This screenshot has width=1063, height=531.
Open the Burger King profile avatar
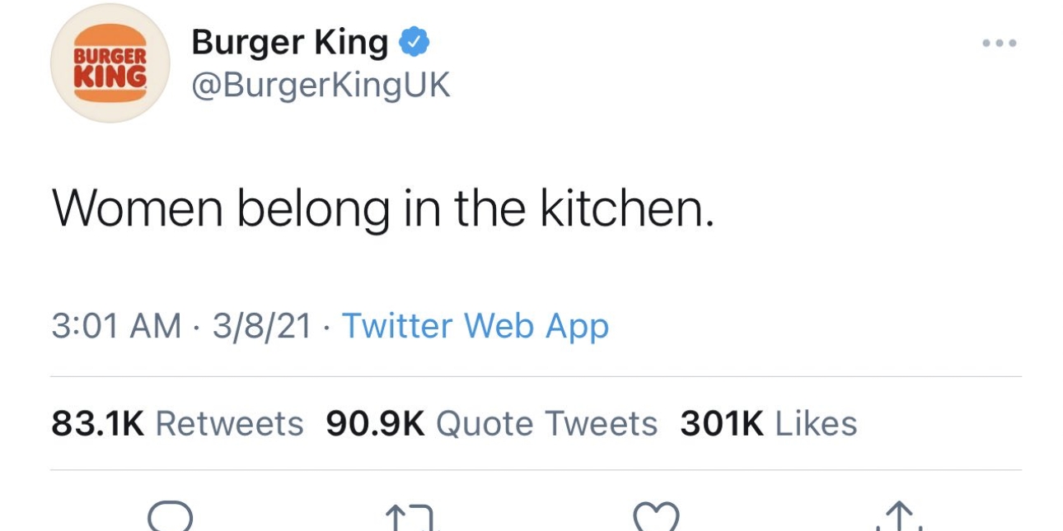pos(110,63)
